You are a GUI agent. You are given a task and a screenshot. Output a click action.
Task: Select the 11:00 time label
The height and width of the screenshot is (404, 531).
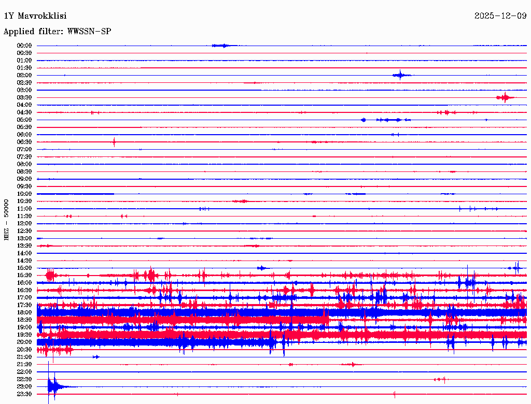click(x=24, y=209)
